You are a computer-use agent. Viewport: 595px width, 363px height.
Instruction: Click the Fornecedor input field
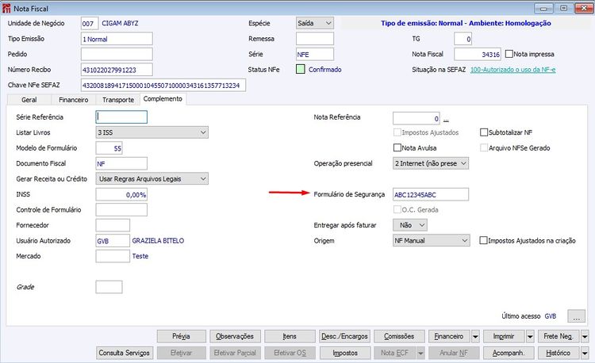[113, 225]
